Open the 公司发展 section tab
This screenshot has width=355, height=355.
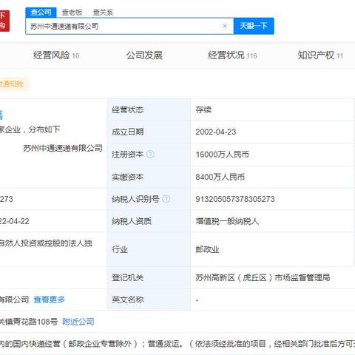[144, 55]
